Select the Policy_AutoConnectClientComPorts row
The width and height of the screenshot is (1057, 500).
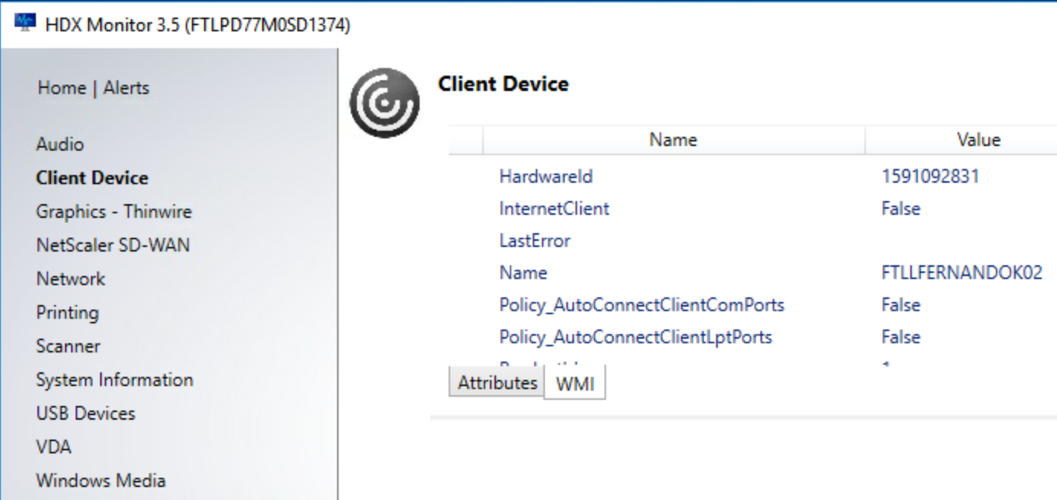tap(639, 305)
